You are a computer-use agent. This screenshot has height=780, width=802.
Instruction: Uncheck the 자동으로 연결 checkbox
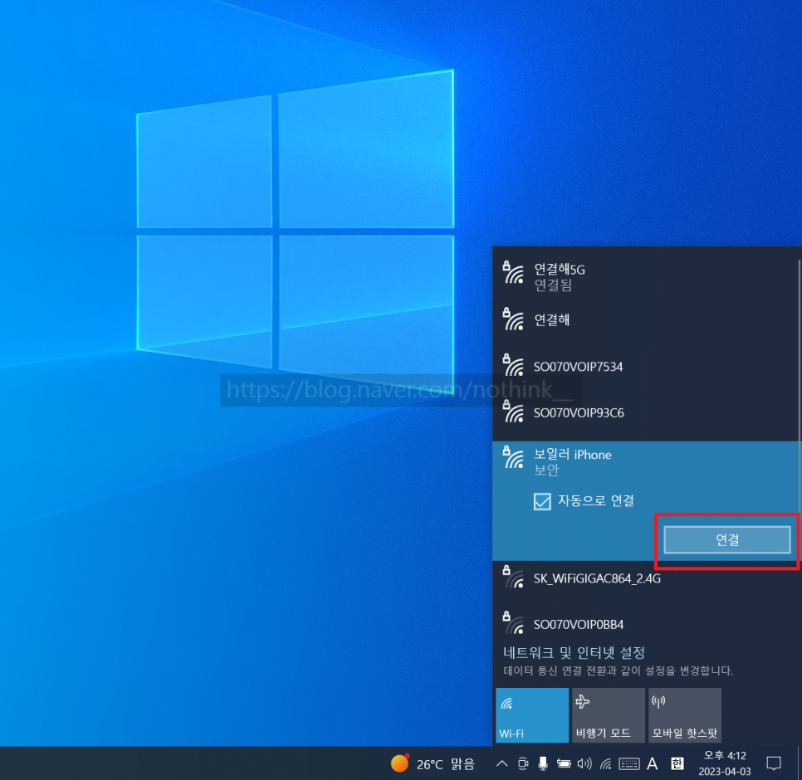point(542,501)
